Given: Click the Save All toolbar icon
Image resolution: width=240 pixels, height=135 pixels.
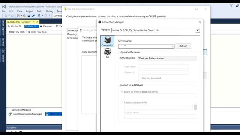Looking at the screenshot, I should coord(33,16).
